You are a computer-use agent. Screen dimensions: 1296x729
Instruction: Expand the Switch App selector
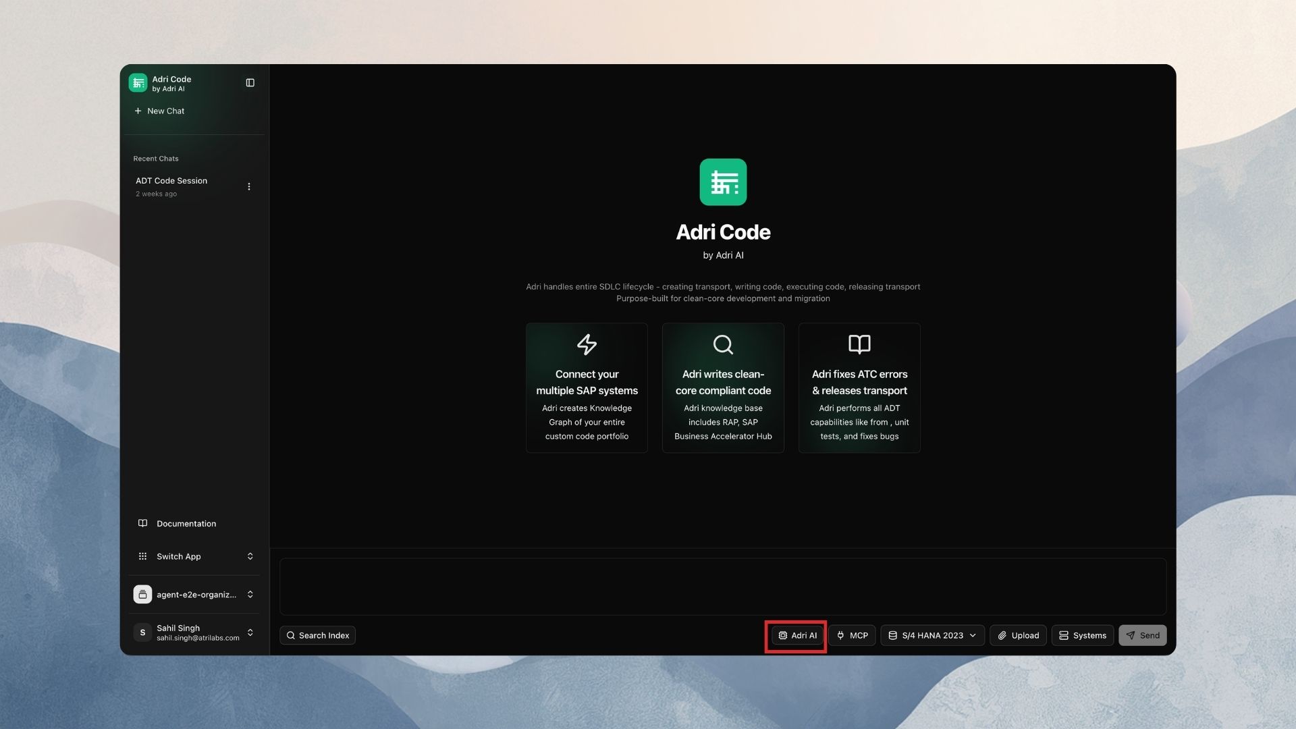(x=194, y=556)
